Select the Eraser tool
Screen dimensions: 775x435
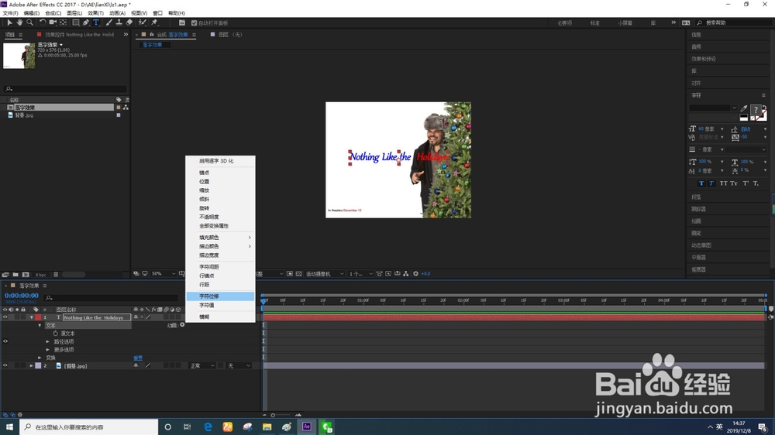[129, 22]
